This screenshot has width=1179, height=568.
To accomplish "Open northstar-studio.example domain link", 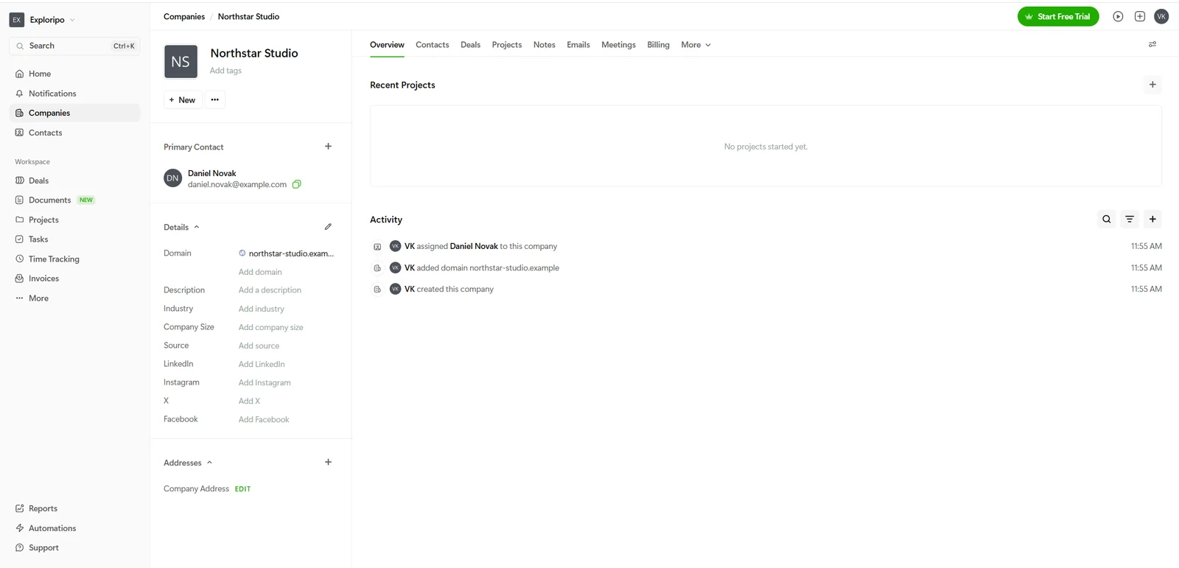I will [291, 253].
